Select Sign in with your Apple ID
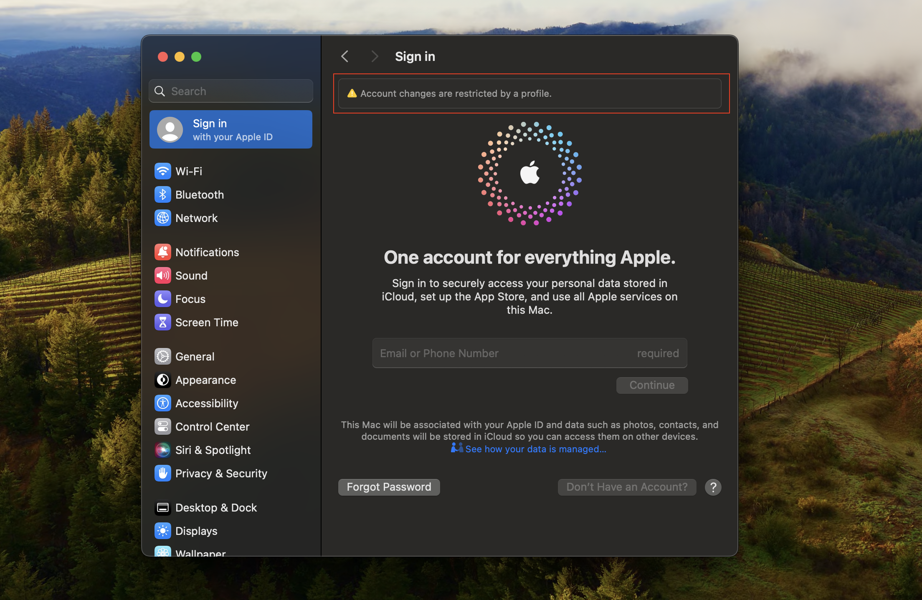This screenshot has height=600, width=922. click(x=231, y=129)
